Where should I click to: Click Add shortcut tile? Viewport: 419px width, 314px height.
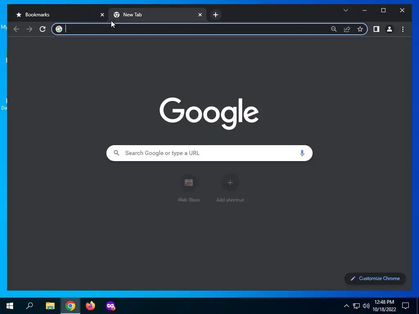pyautogui.click(x=230, y=188)
